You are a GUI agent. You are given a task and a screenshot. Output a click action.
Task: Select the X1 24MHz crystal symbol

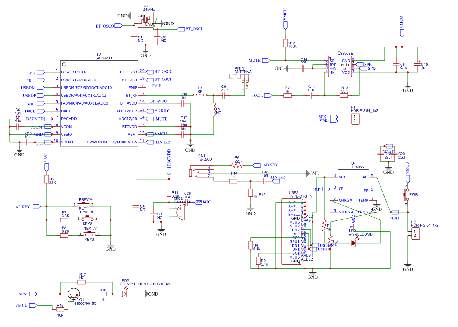(145, 20)
